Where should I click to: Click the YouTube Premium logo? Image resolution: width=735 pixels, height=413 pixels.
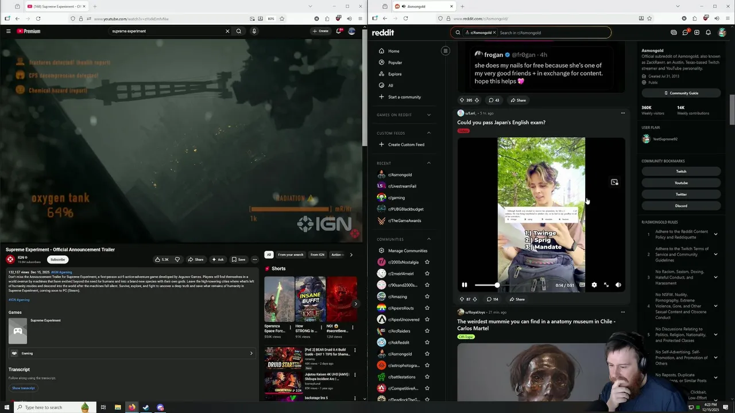28,31
